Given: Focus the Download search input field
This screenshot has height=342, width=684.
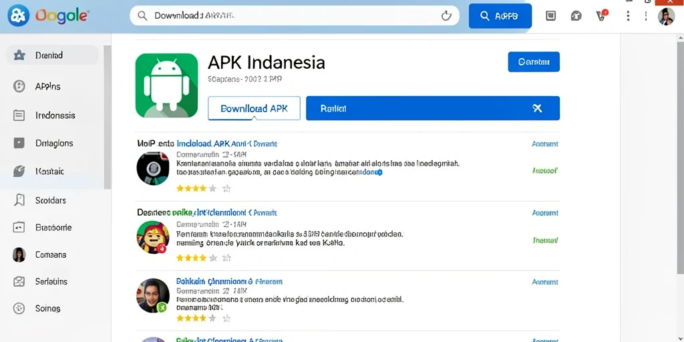Looking at the screenshot, I should [x=295, y=16].
